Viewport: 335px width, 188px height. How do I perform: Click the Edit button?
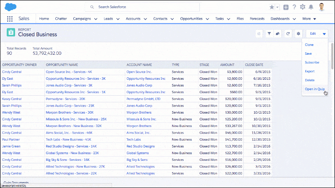313,33
